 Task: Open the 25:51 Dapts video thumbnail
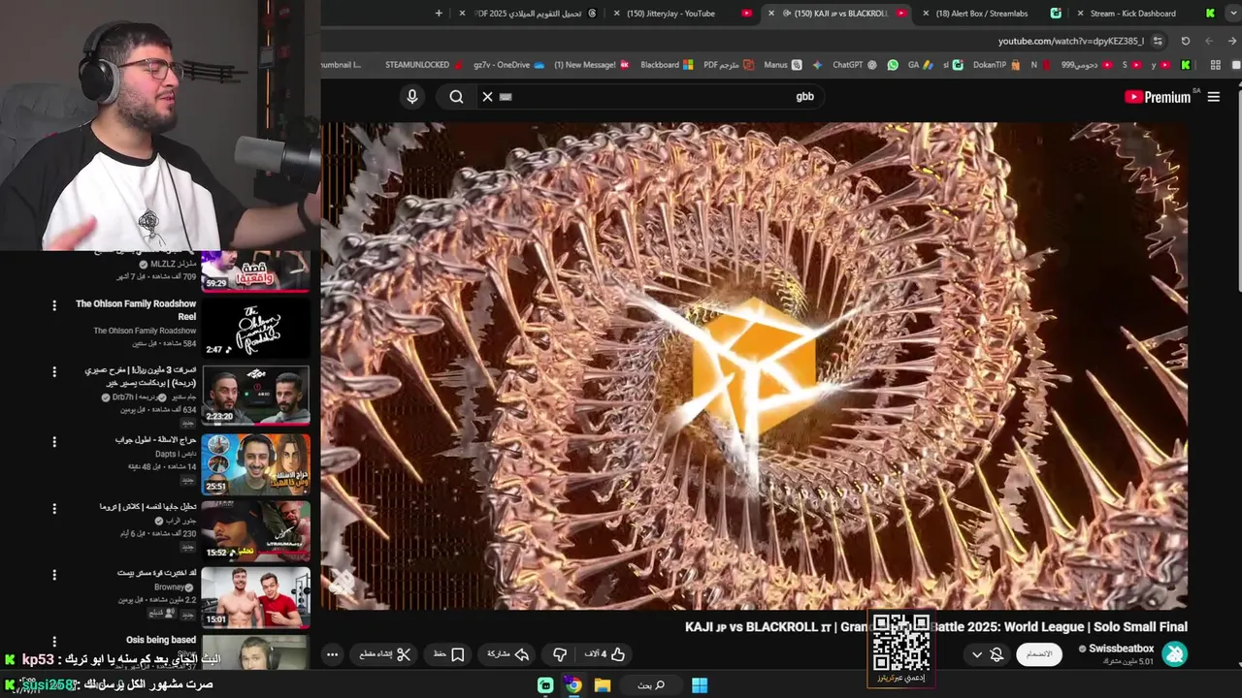255,462
